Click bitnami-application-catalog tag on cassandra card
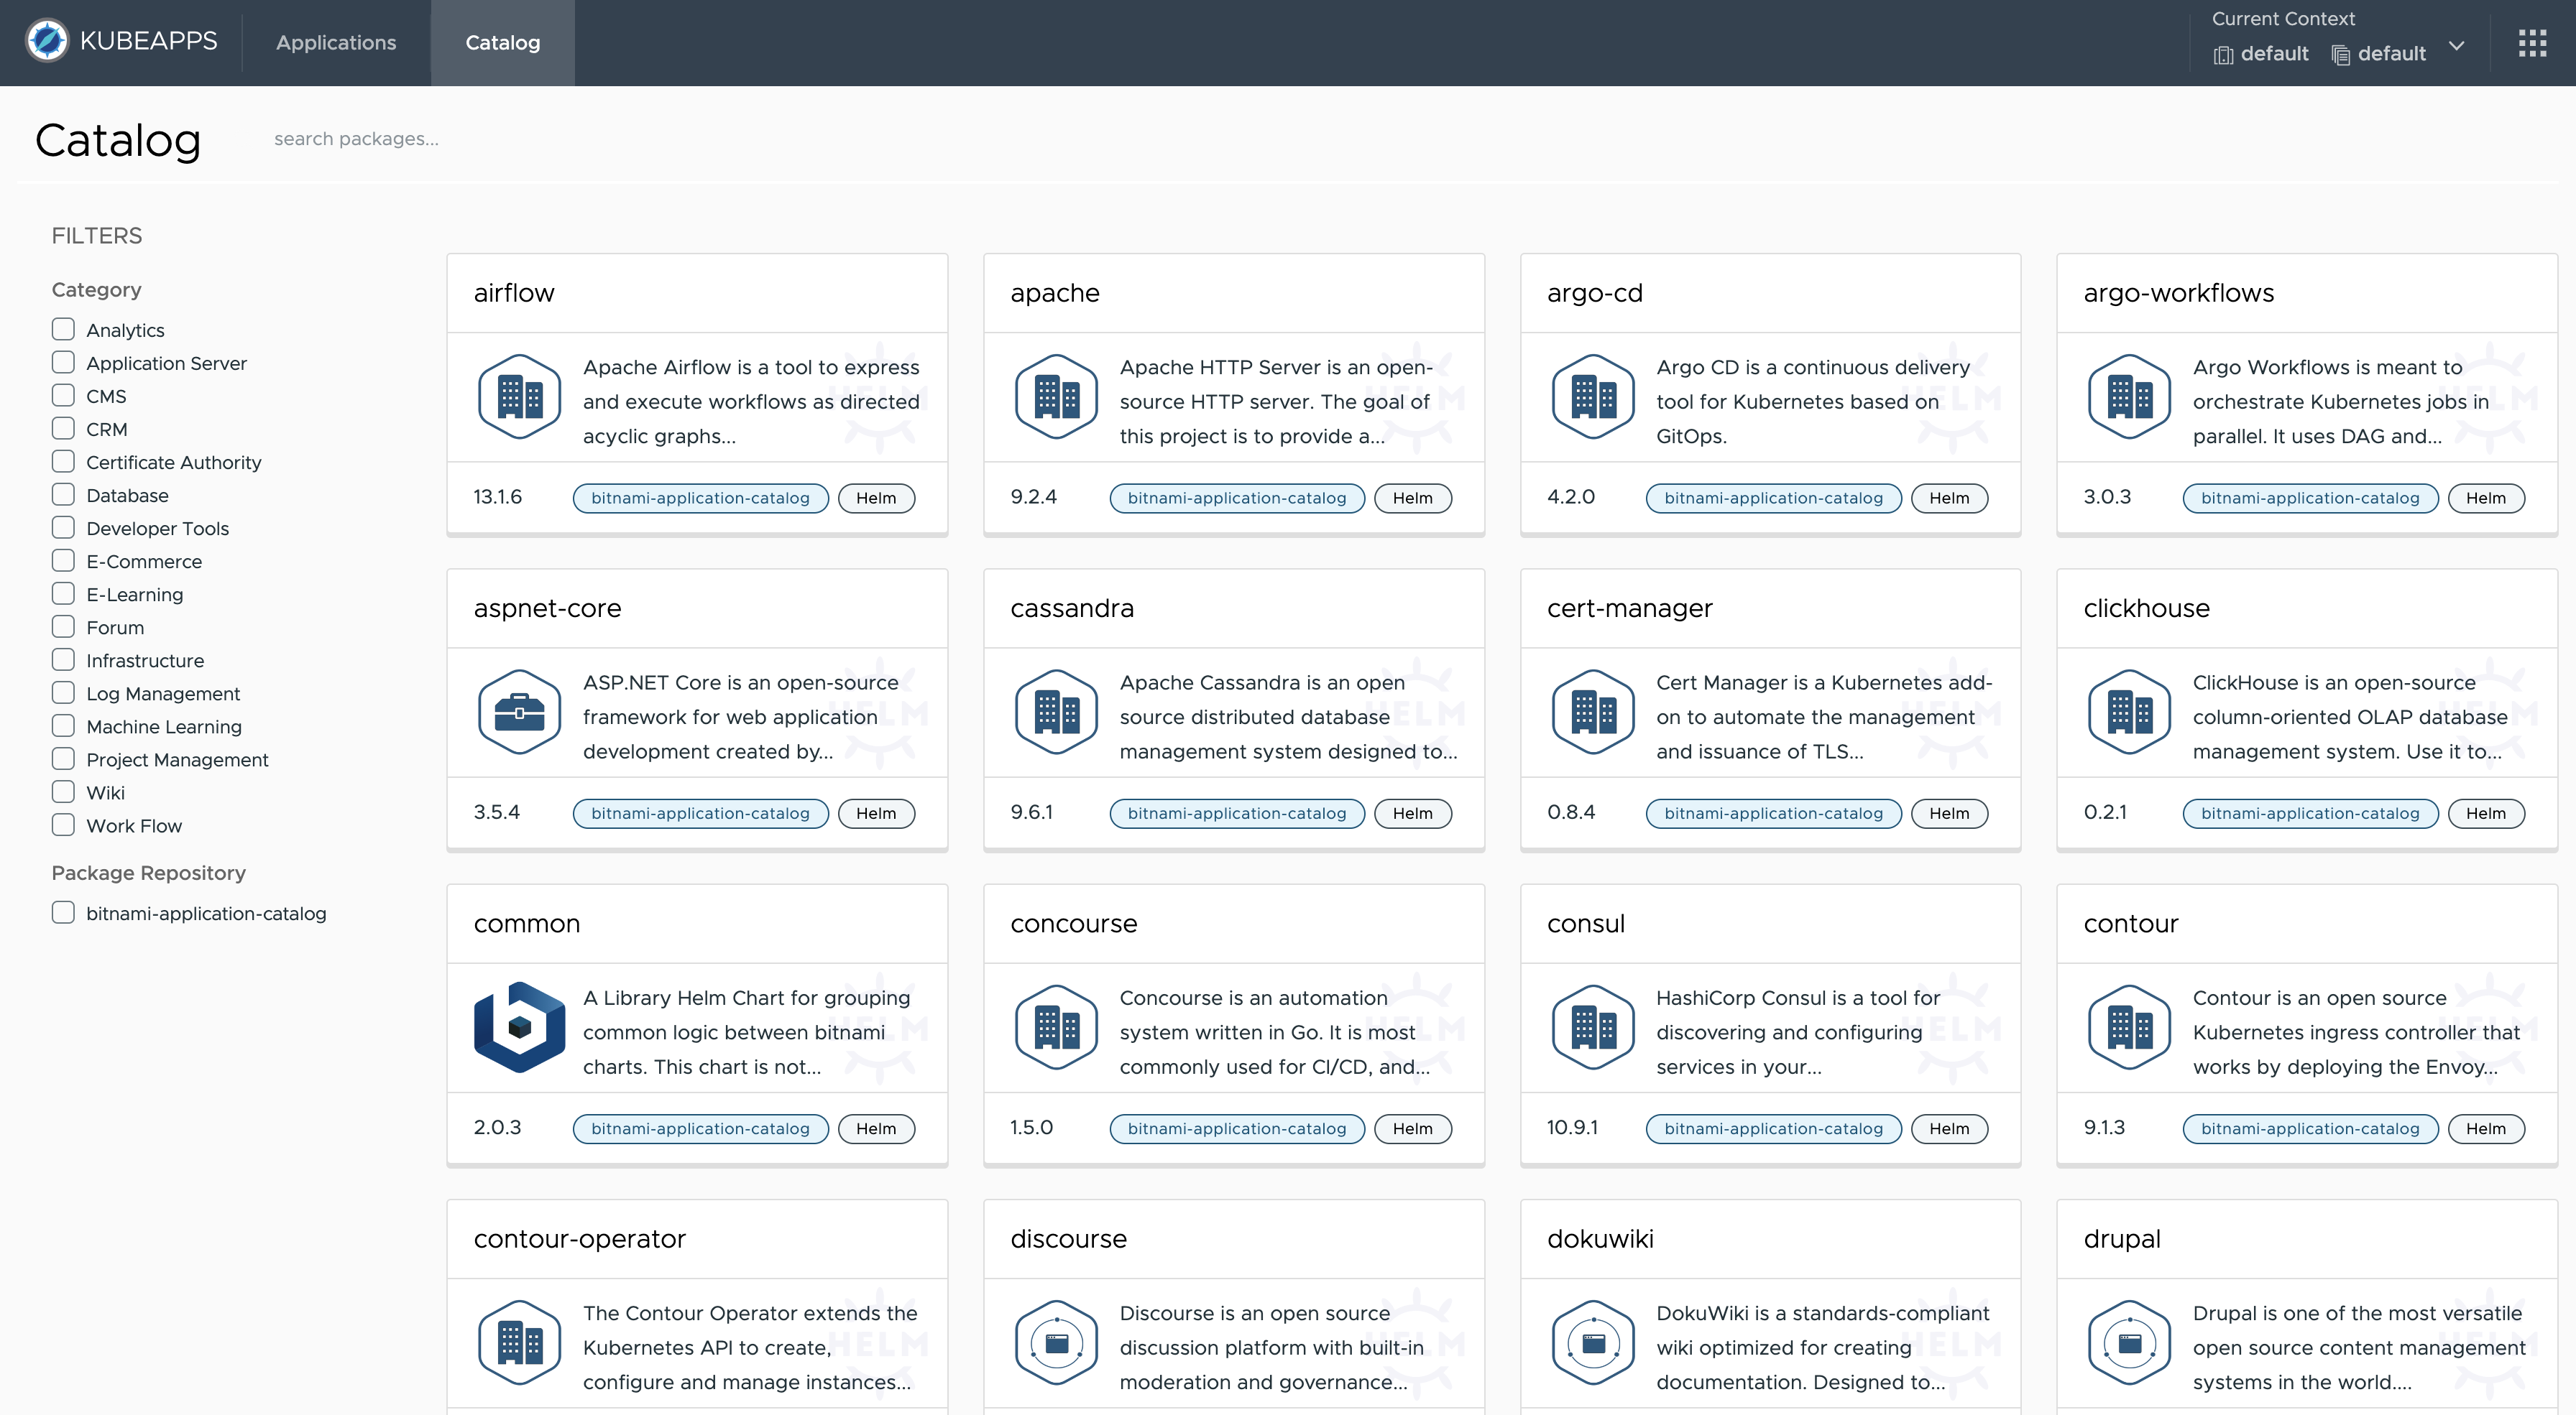This screenshot has width=2576, height=1415. click(x=1236, y=813)
